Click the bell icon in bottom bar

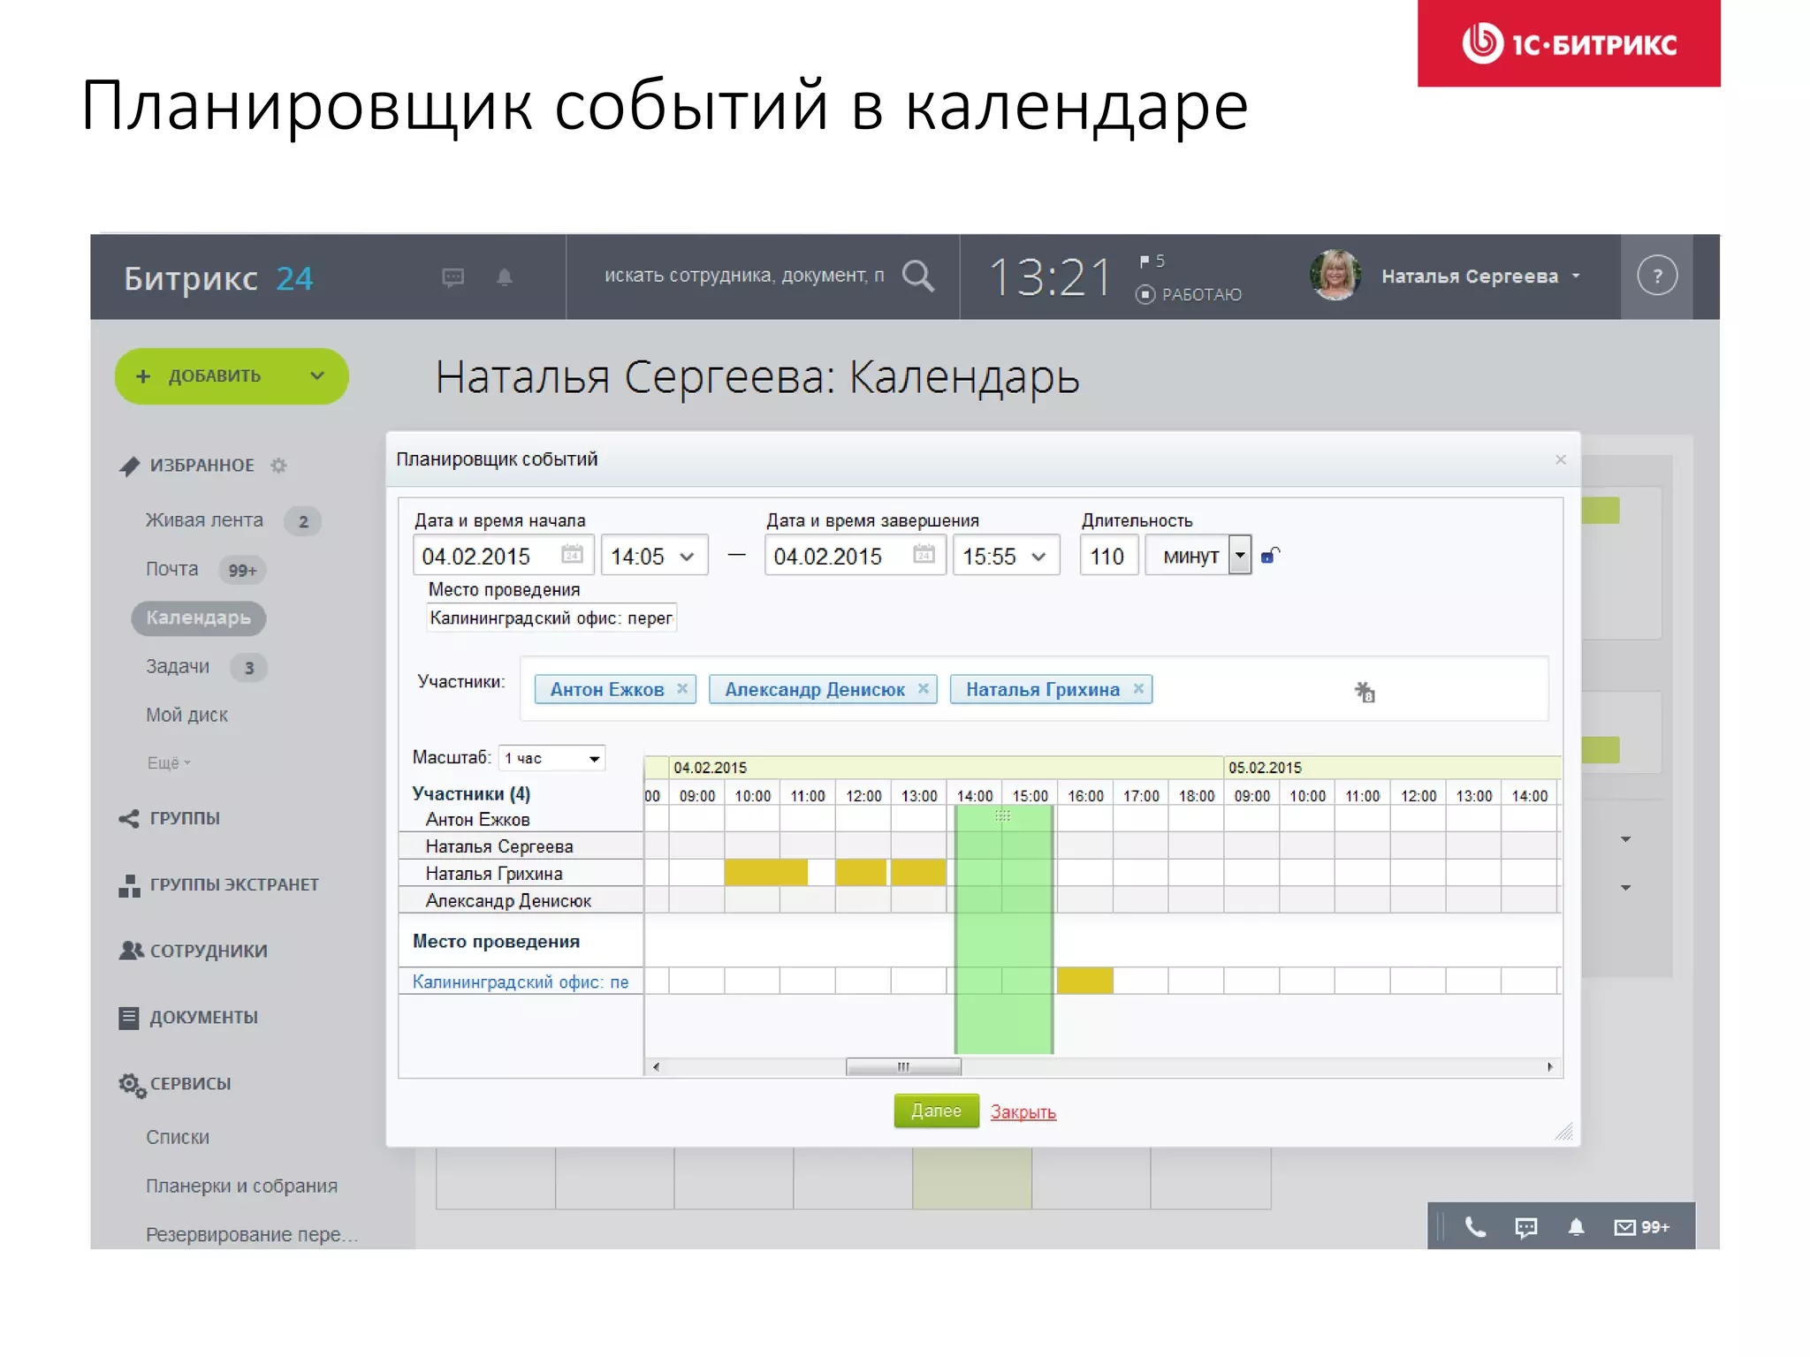pos(1576,1226)
